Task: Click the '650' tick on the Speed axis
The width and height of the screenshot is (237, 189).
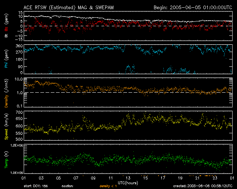Action: point(19,118)
